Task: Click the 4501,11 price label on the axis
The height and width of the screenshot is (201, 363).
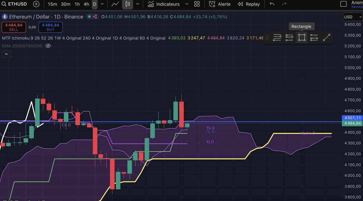Action: point(352,118)
